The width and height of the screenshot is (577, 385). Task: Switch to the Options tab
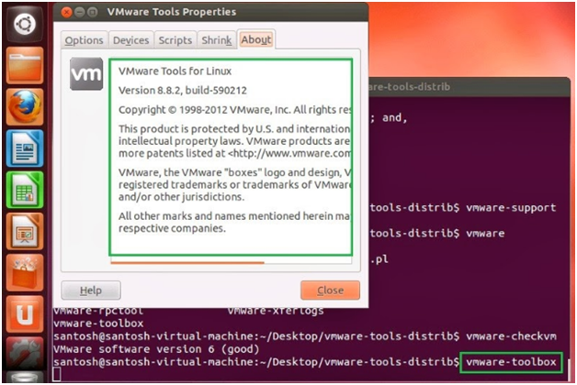click(x=84, y=40)
